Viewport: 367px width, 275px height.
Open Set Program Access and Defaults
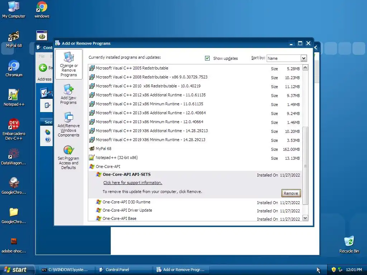click(x=68, y=158)
